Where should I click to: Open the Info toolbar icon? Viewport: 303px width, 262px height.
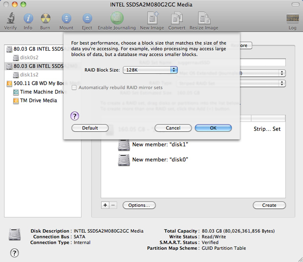(x=28, y=19)
